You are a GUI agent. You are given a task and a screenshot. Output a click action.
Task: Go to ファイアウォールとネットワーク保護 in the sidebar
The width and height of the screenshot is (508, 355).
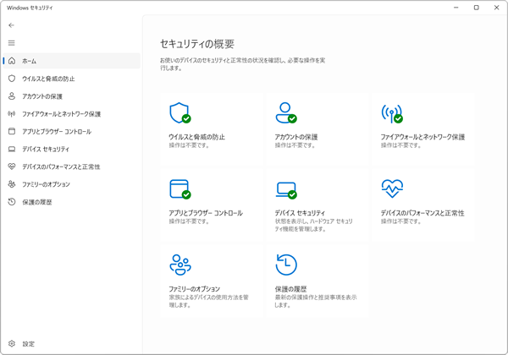tap(61, 114)
